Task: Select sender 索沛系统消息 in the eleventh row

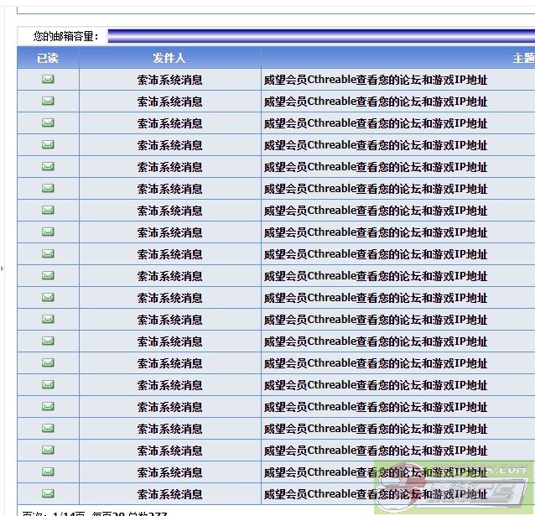Action: (169, 298)
